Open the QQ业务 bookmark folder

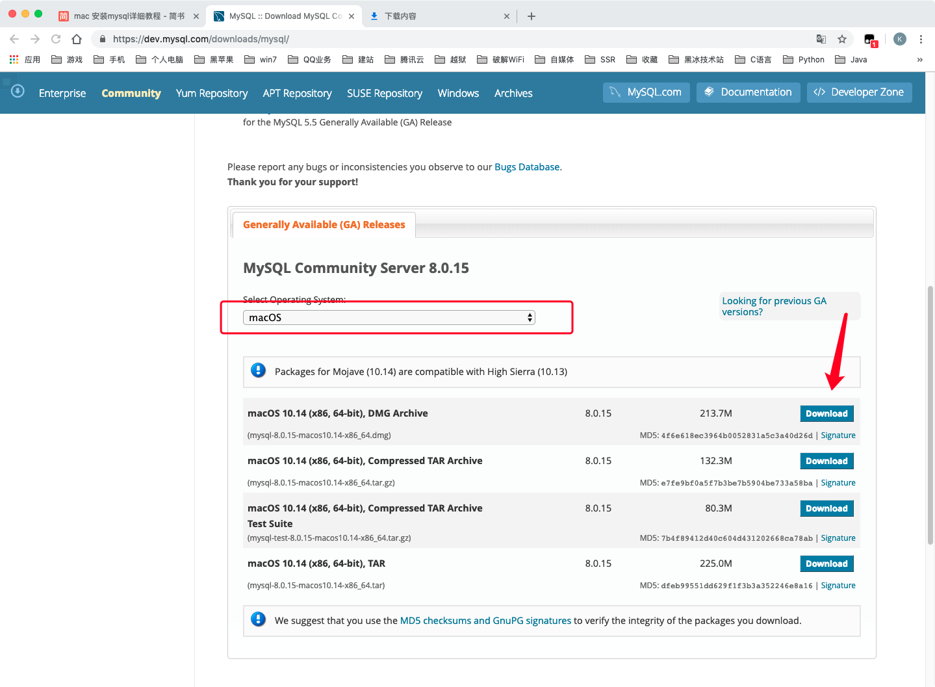[309, 60]
